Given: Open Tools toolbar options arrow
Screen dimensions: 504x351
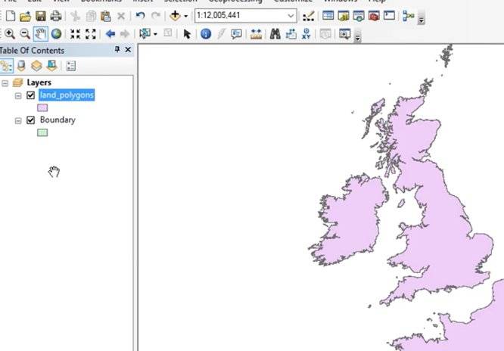Looking at the screenshot, I should tap(357, 36).
